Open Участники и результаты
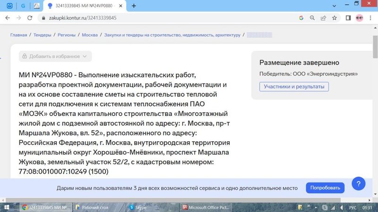 [x=294, y=87]
